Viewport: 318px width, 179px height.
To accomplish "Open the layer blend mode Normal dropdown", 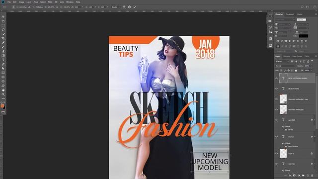I will [285, 66].
